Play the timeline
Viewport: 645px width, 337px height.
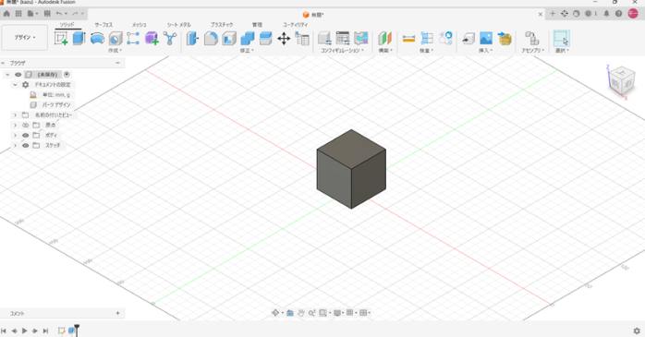(x=24, y=331)
